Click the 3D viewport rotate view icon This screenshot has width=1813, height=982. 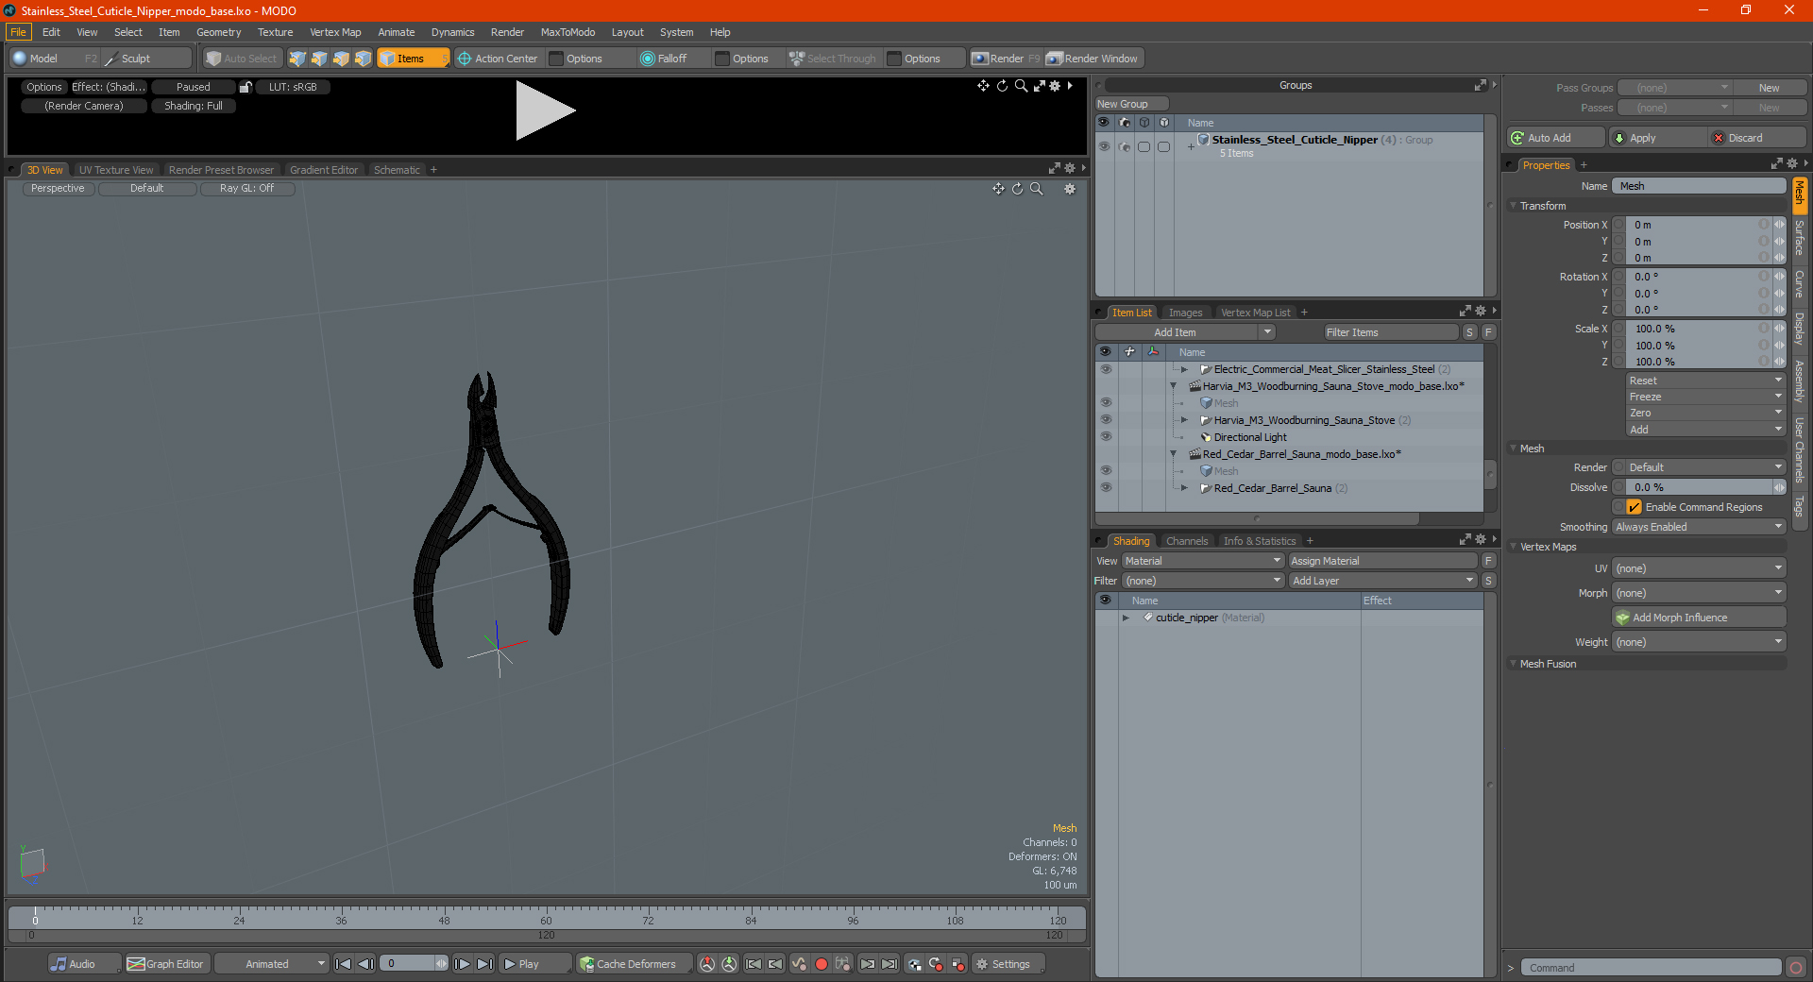pos(1017,189)
